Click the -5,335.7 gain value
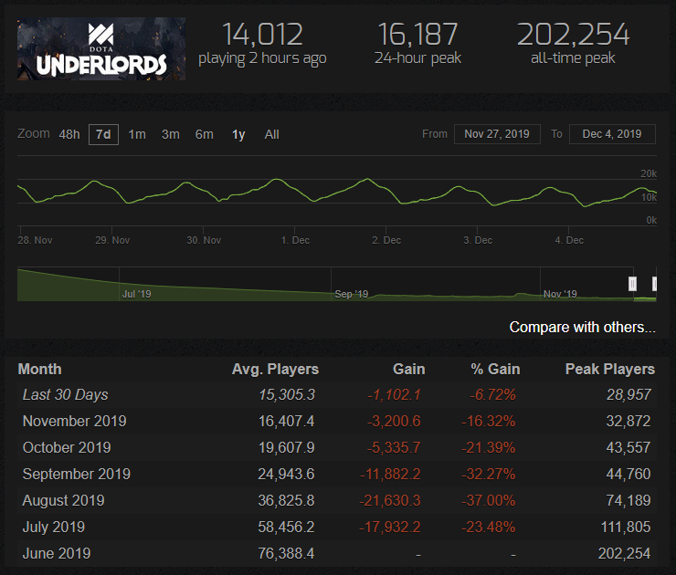This screenshot has height=575, width=676. (x=394, y=447)
